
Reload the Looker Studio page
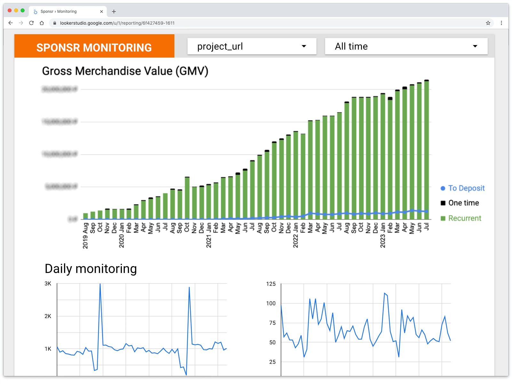click(x=31, y=23)
